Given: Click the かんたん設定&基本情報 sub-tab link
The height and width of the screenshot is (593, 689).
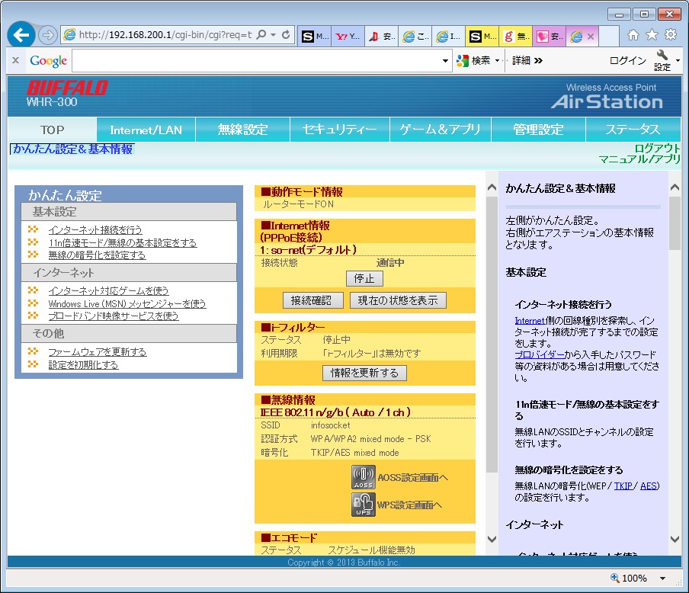Looking at the screenshot, I should [x=72, y=149].
